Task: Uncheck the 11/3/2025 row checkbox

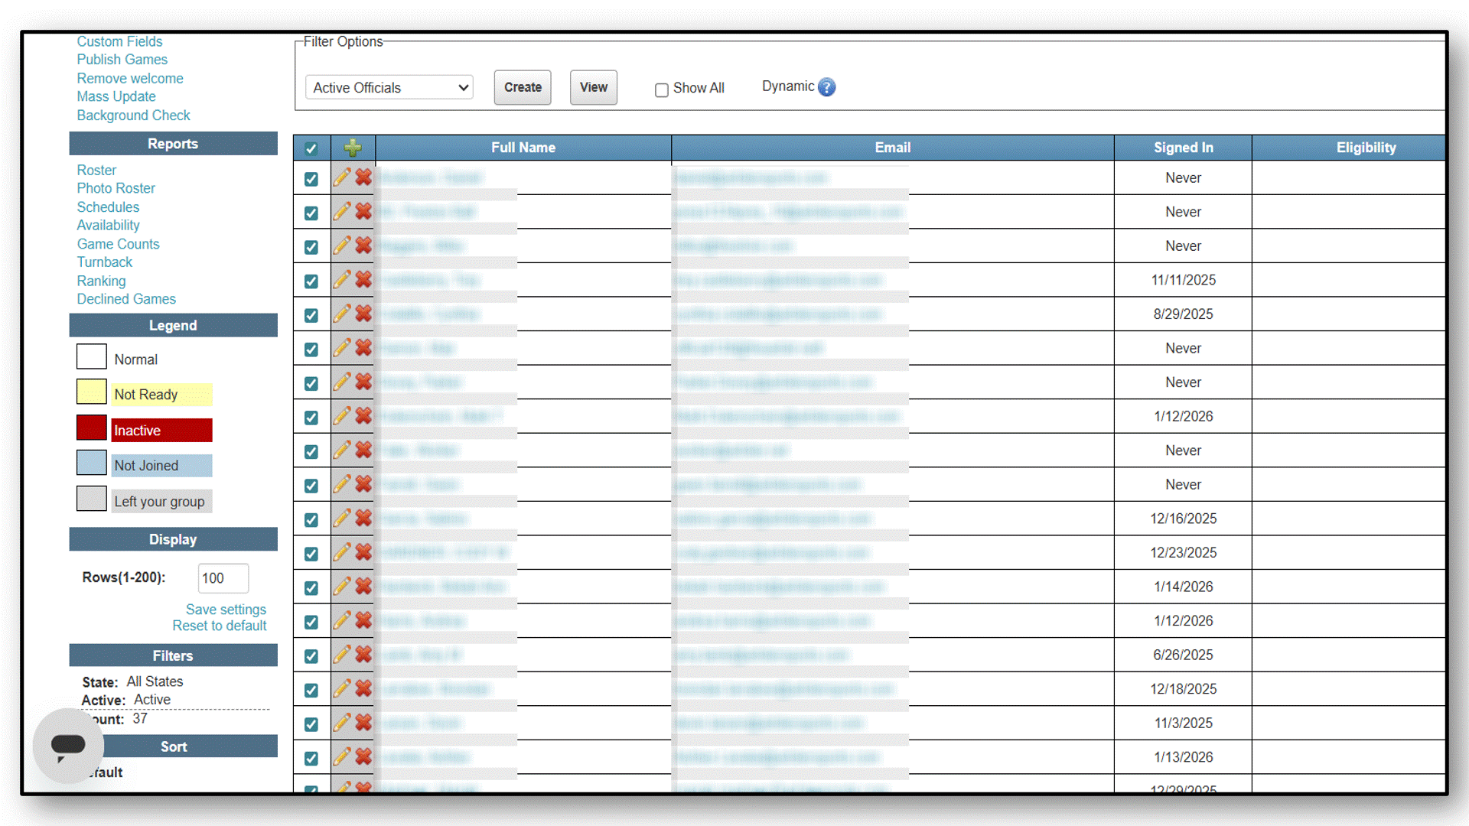Action: (311, 724)
